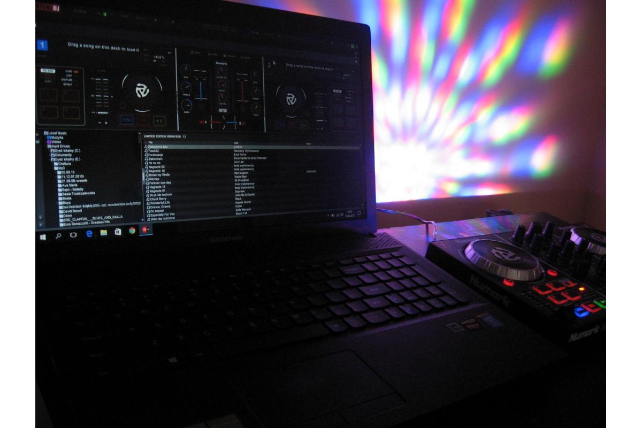Click the left channel TREBLE knob
Image resolution: width=642 pixels, height=428 pixels.
point(186,87)
